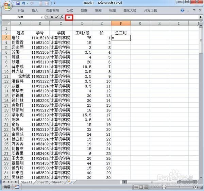Open Insert Function fx dialog
204x191 pixels.
(62, 17)
